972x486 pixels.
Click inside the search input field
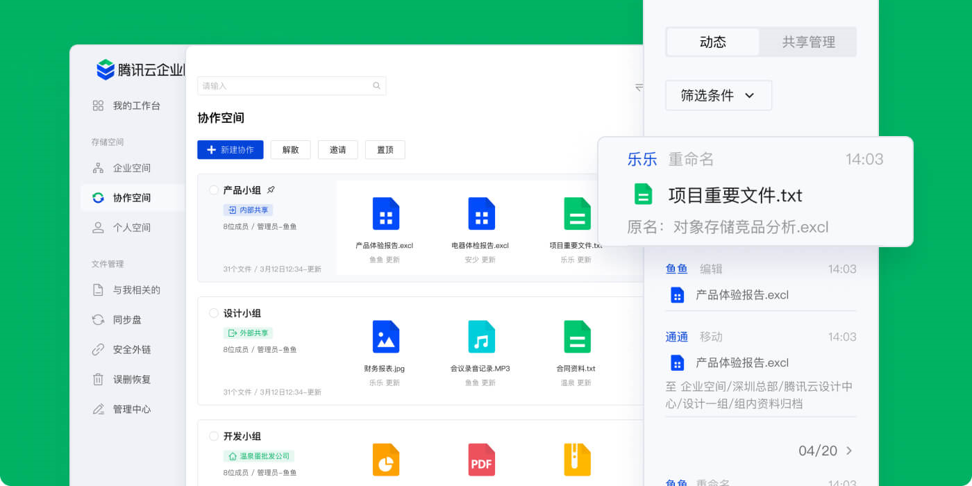pyautogui.click(x=292, y=85)
